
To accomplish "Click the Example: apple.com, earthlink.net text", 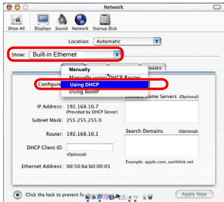I will coord(160,162).
